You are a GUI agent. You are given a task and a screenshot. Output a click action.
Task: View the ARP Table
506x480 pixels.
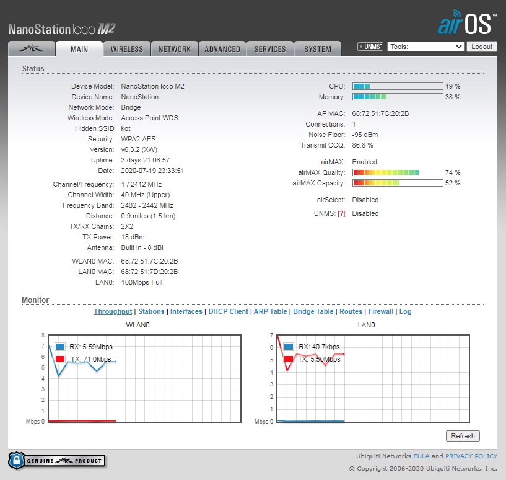pos(270,311)
